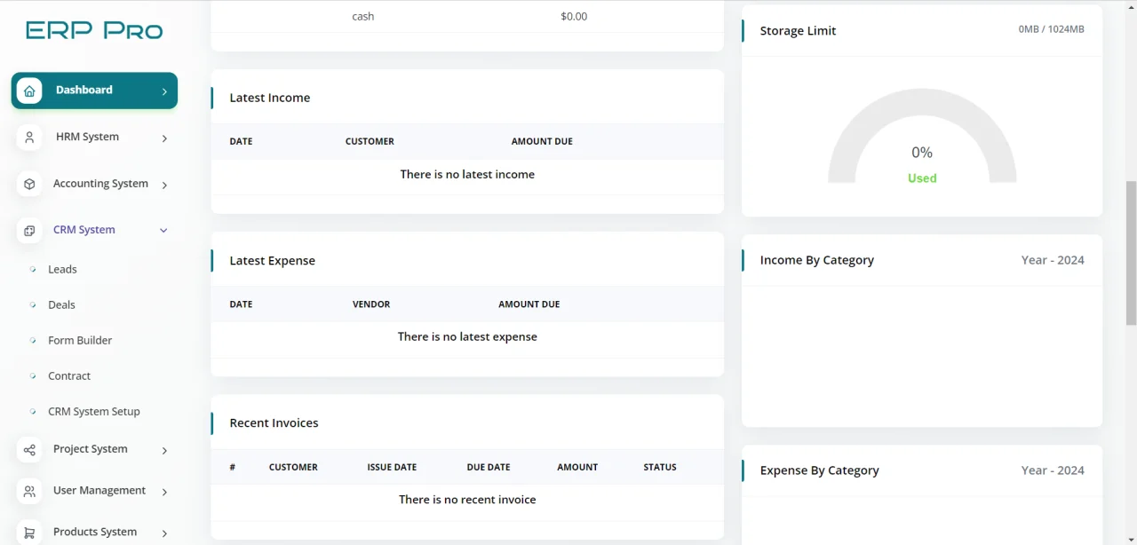
Task: Open CRM System Setup link
Action: (x=94, y=411)
